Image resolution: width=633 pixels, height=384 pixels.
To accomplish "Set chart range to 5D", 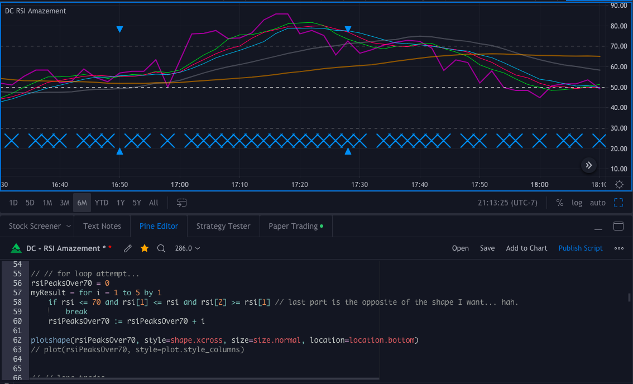I will [x=30, y=203].
